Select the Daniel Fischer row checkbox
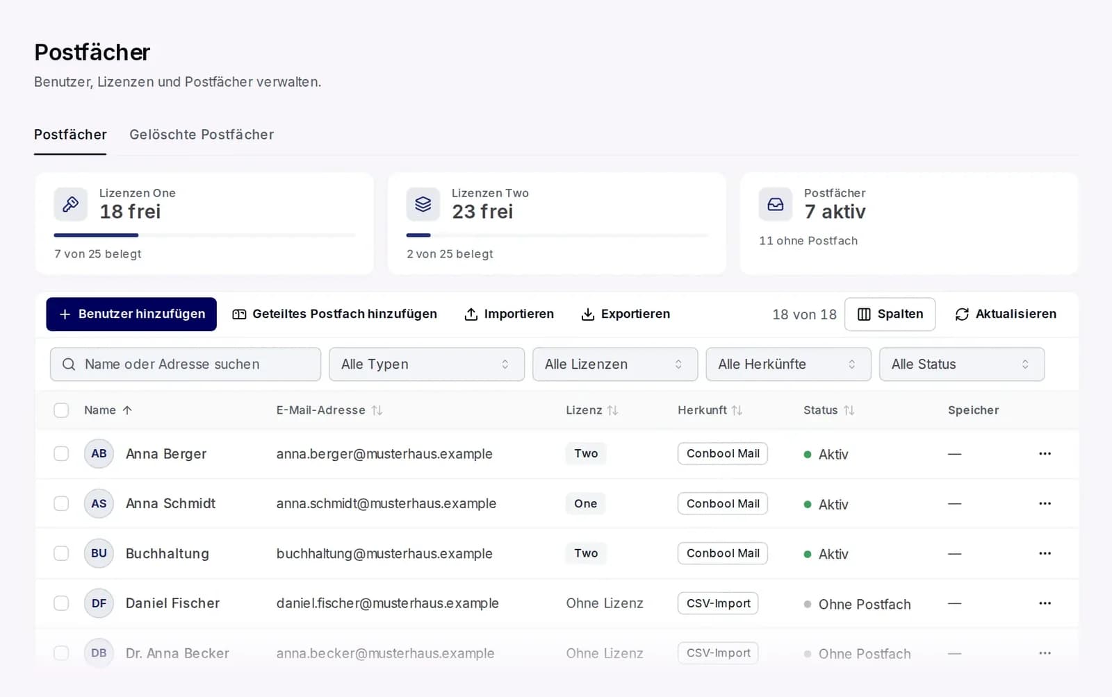The height and width of the screenshot is (697, 1112). pos(61,603)
